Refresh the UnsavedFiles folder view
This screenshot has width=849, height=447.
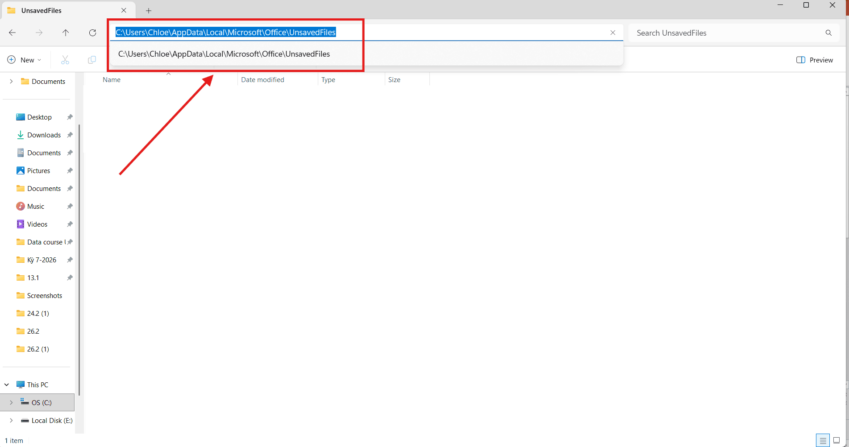92,33
